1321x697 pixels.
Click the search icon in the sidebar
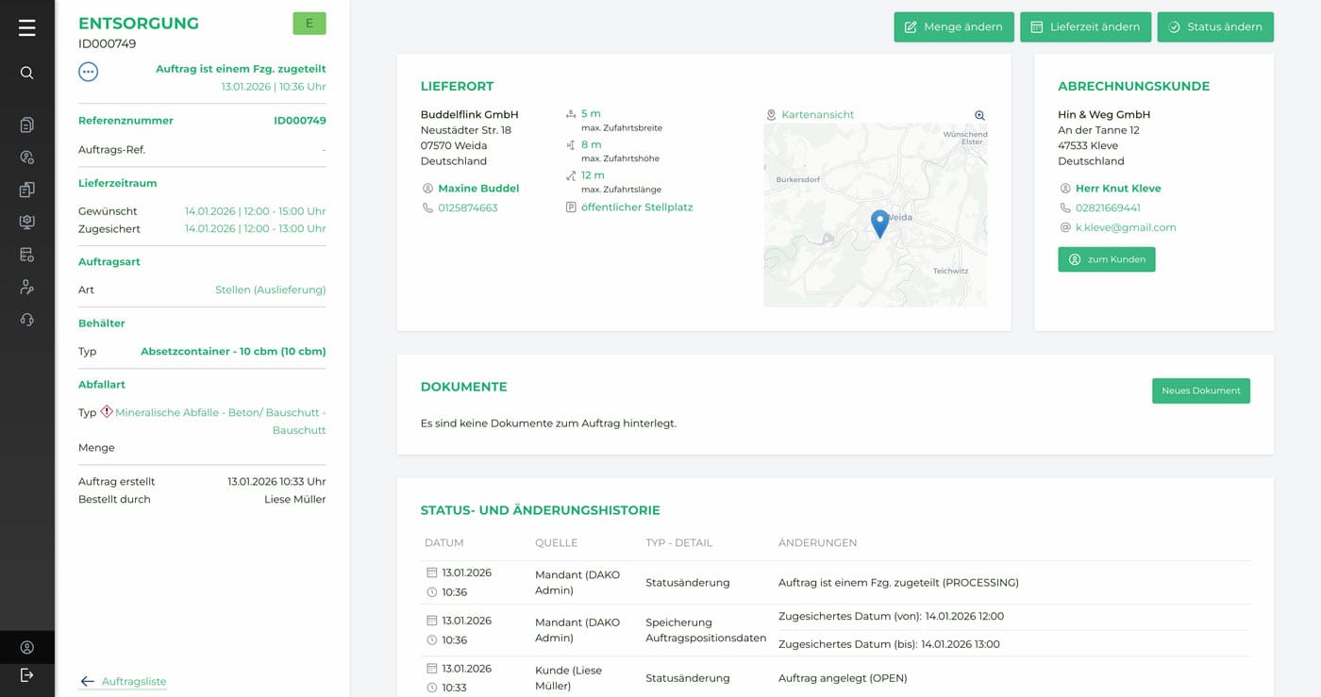tap(26, 73)
